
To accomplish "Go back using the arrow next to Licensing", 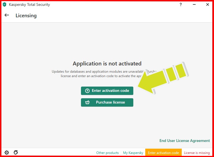I will (7, 15).
